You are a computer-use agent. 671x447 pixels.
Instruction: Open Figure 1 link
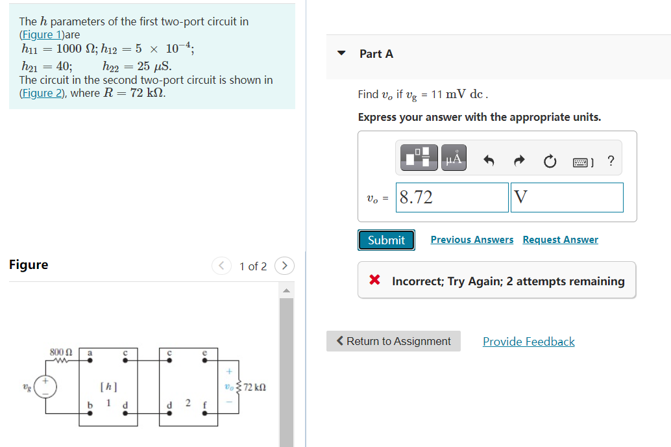(x=40, y=34)
